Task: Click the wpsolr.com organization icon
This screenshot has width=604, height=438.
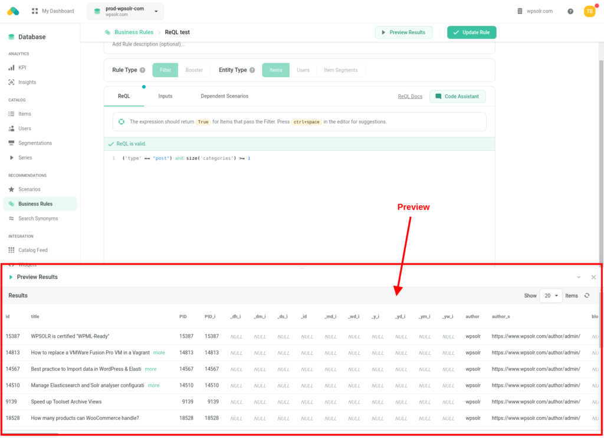Action: [x=520, y=11]
